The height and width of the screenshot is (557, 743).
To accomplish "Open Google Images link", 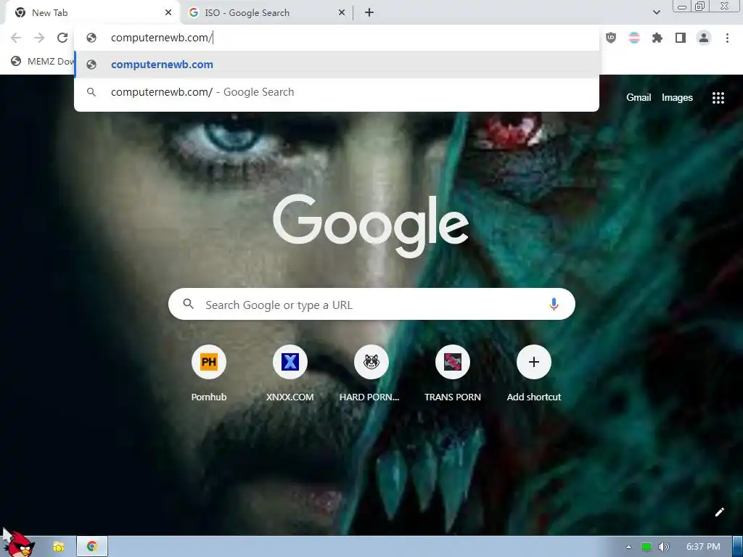I will point(677,98).
